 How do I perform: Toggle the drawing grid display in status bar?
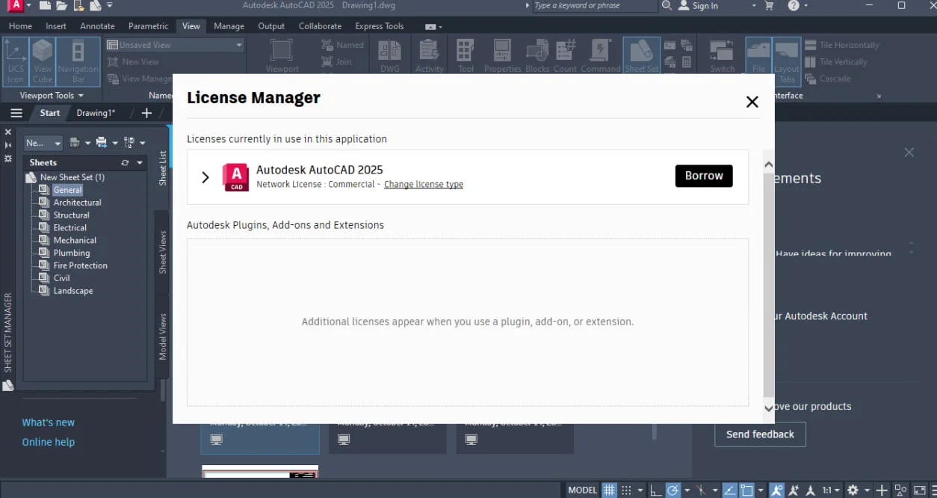pos(610,491)
